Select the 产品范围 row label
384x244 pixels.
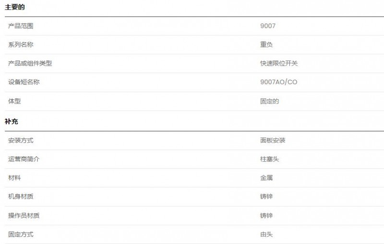(21, 26)
